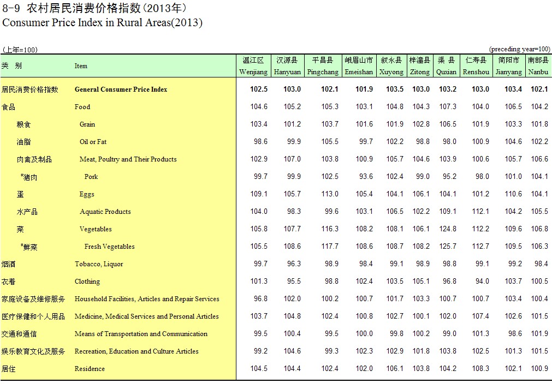
Task: Select the Hanyuan column header
Action: (x=287, y=66)
